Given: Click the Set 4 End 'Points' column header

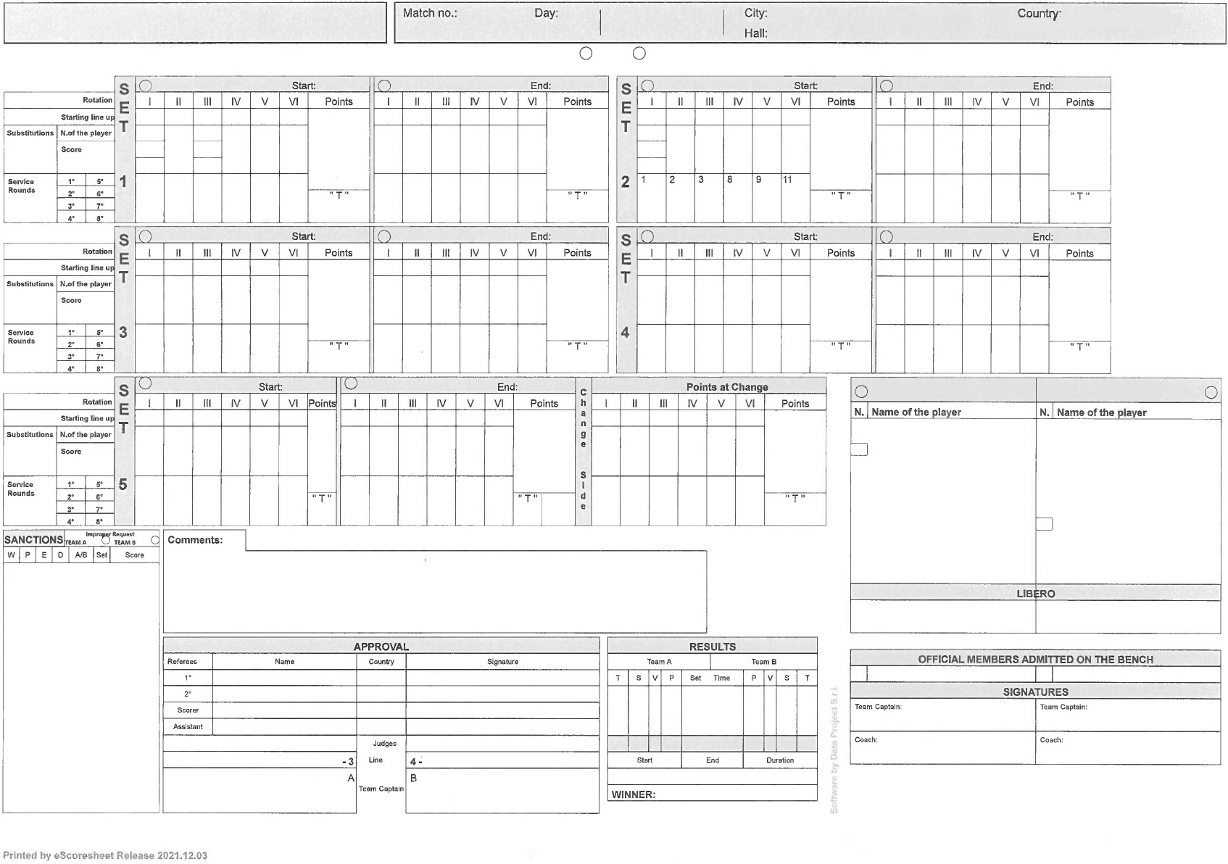Looking at the screenshot, I should (x=1079, y=253).
